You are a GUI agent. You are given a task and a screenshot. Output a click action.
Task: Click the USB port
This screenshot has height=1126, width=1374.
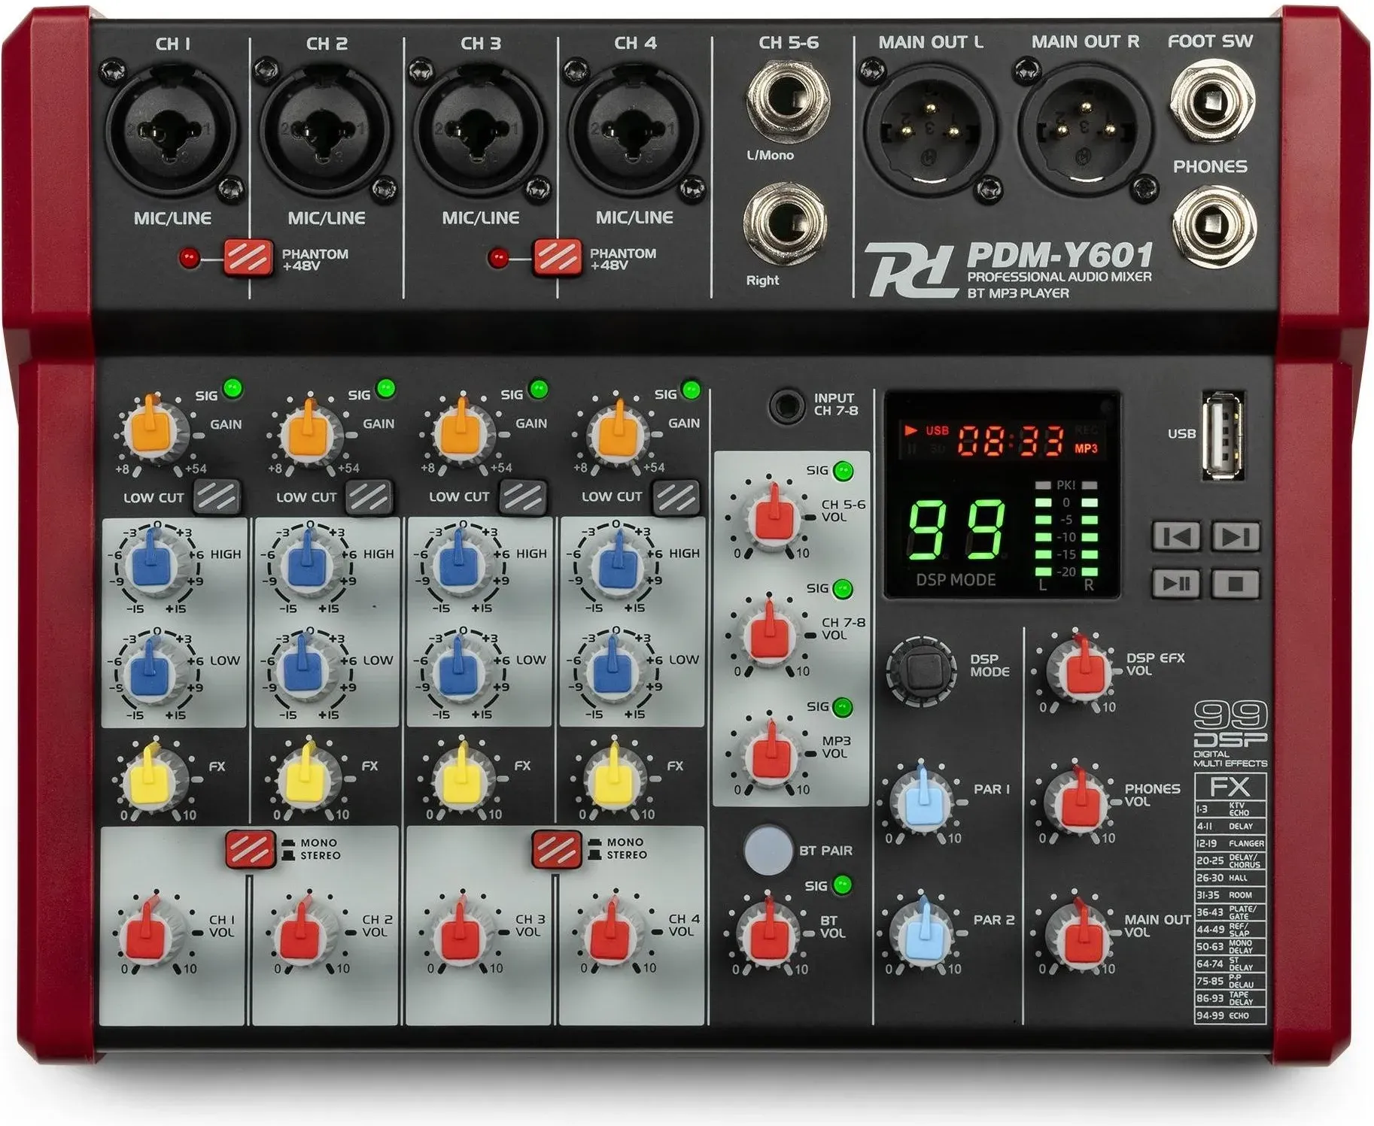[1224, 435]
